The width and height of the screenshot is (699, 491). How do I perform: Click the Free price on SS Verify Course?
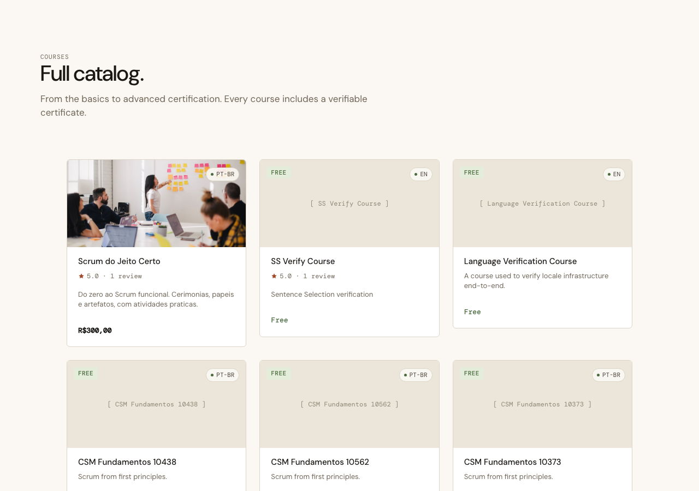(280, 320)
